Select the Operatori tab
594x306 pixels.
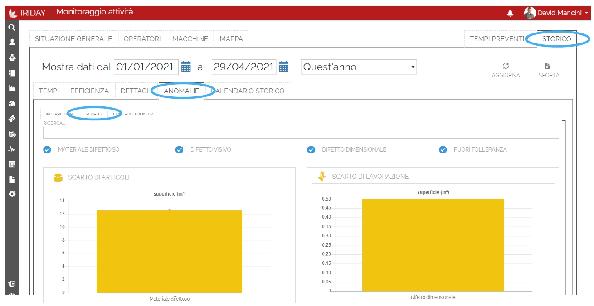click(x=142, y=39)
